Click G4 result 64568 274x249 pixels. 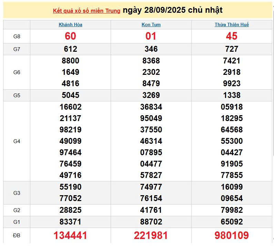click(x=232, y=130)
